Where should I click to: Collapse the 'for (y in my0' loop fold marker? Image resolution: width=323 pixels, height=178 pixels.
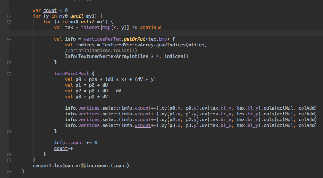coord(9,16)
